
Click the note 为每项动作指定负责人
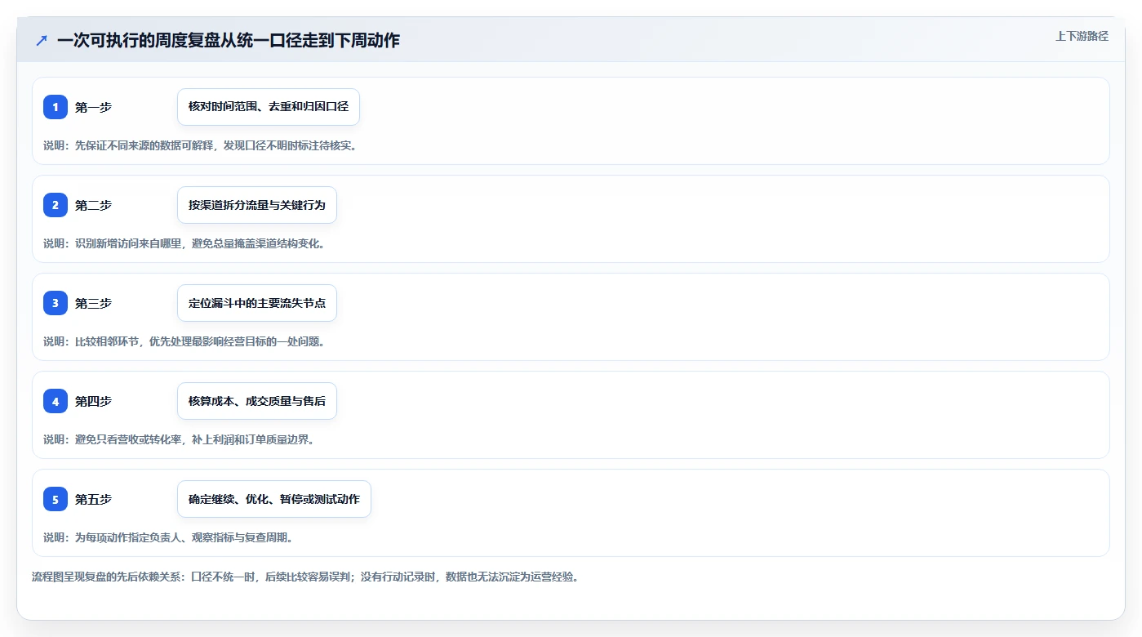(x=168, y=537)
